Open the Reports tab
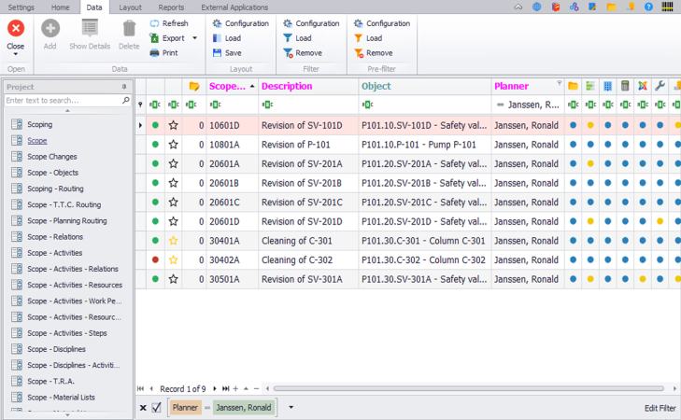Screen dimensions: 681x420 point(171,7)
